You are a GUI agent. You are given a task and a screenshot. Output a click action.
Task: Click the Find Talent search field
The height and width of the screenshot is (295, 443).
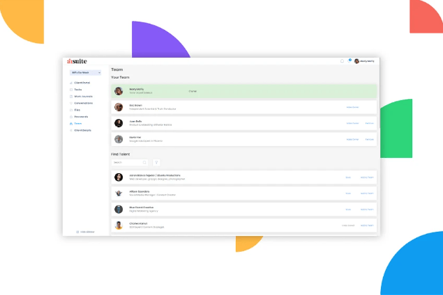coord(127,162)
